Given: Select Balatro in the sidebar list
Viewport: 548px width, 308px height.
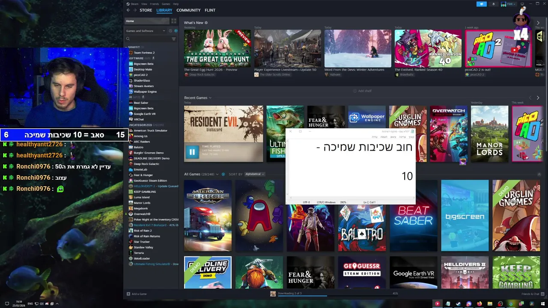Looking at the screenshot, I should [138, 147].
